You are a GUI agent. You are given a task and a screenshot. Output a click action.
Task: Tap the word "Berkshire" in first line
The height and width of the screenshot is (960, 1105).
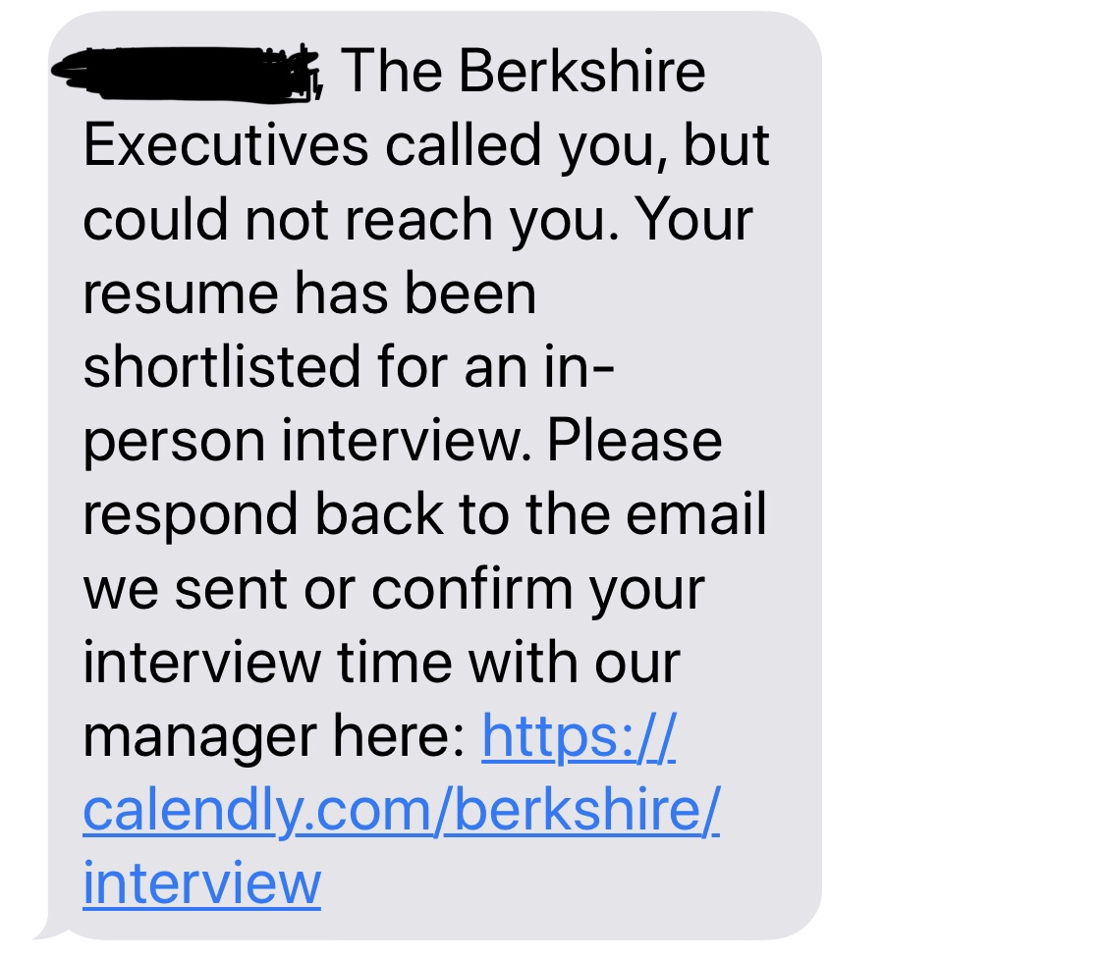pyautogui.click(x=582, y=71)
